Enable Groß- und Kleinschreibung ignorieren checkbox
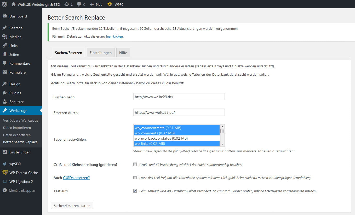 (x=135, y=164)
